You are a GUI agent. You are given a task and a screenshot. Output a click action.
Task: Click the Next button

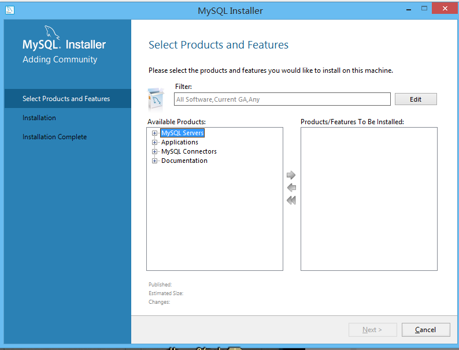click(x=373, y=330)
